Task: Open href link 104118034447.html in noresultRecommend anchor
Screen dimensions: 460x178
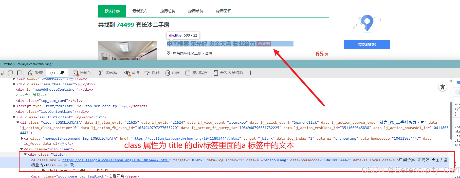Action: pyautogui.click(x=186, y=138)
